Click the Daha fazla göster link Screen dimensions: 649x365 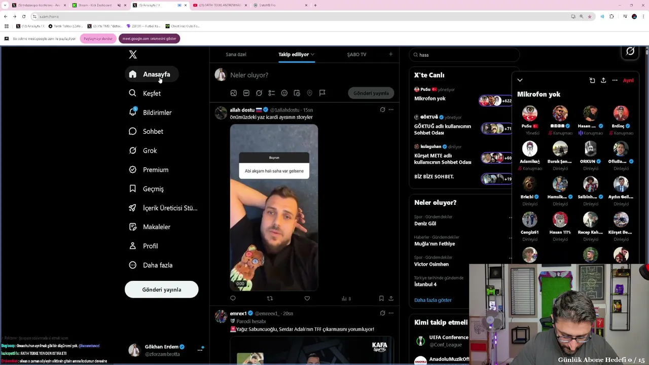[432, 300]
